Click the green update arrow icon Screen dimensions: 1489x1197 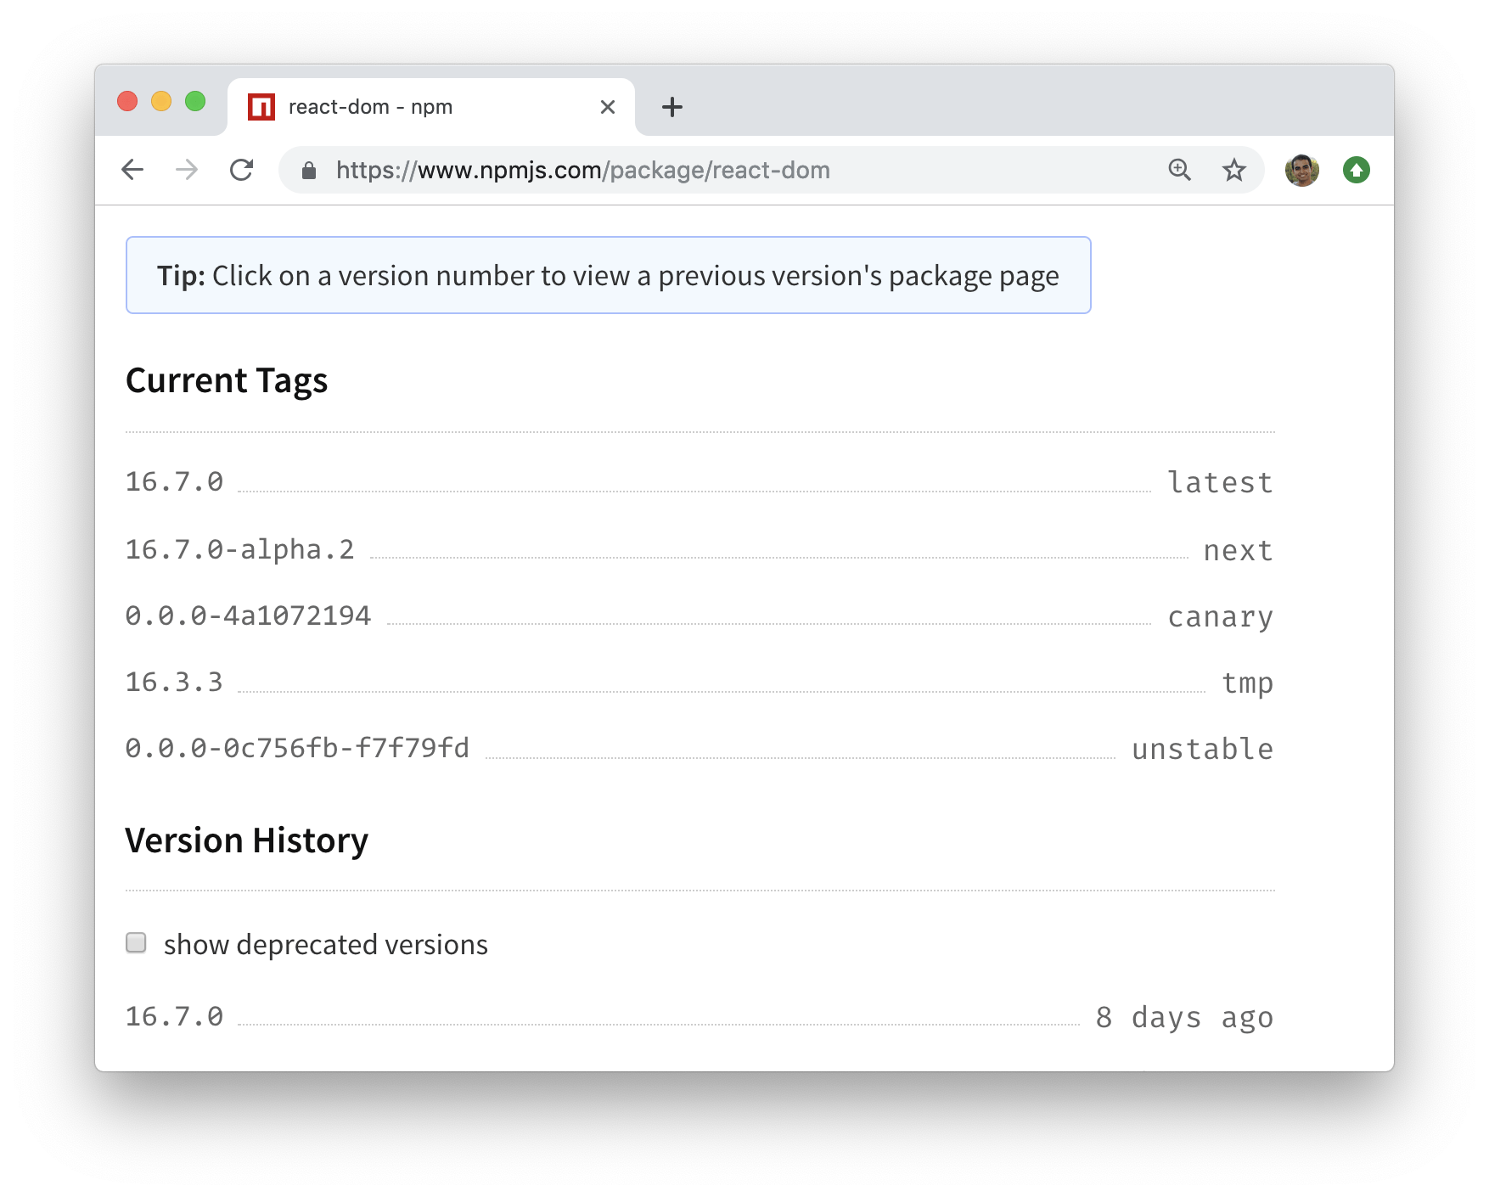pos(1356,170)
